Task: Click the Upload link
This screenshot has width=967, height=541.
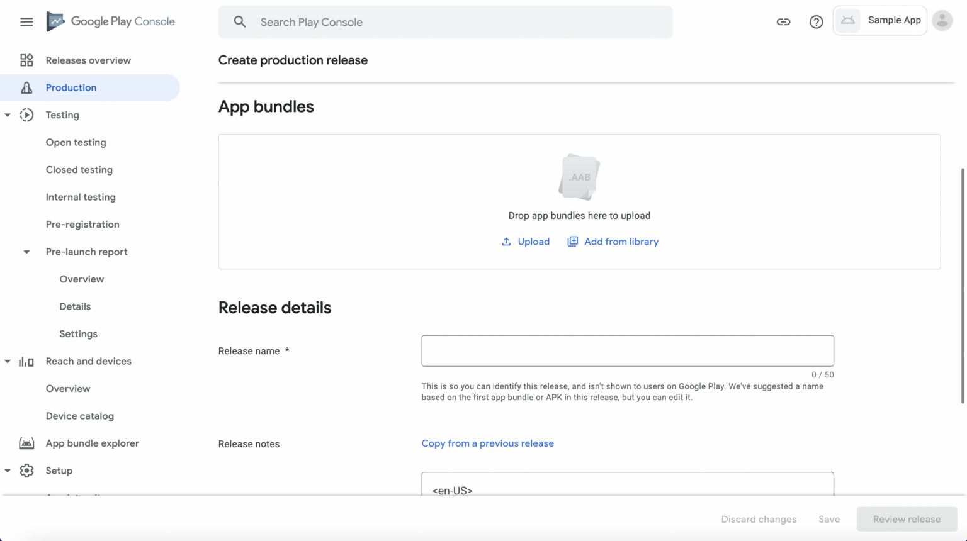Action: [x=534, y=242]
